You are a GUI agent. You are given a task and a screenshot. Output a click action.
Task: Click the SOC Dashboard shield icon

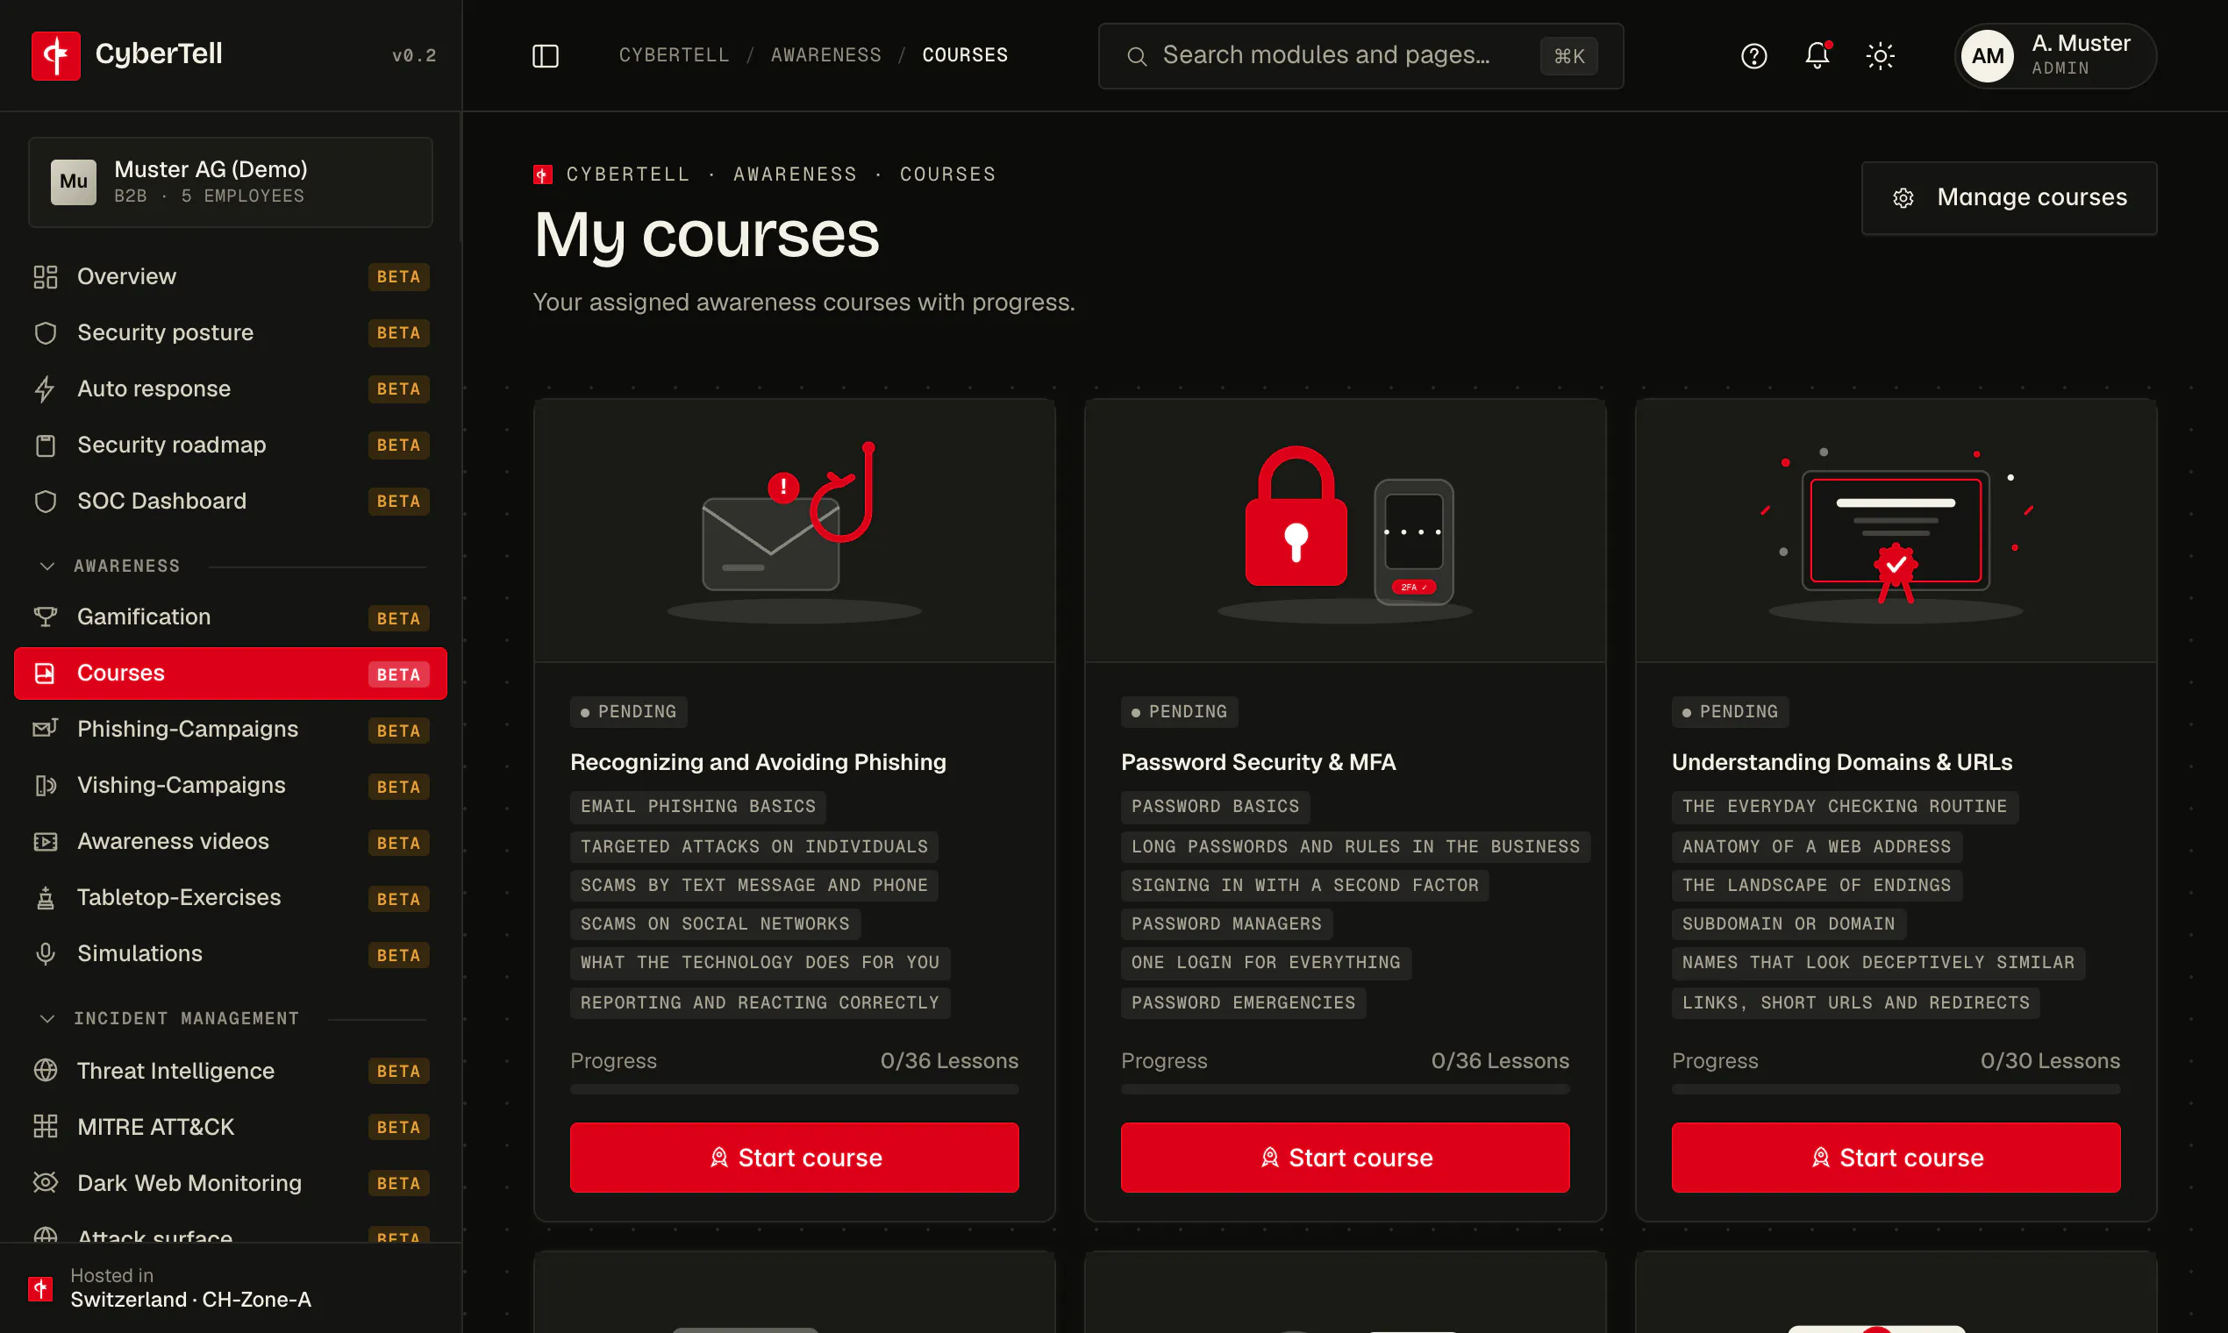point(45,502)
